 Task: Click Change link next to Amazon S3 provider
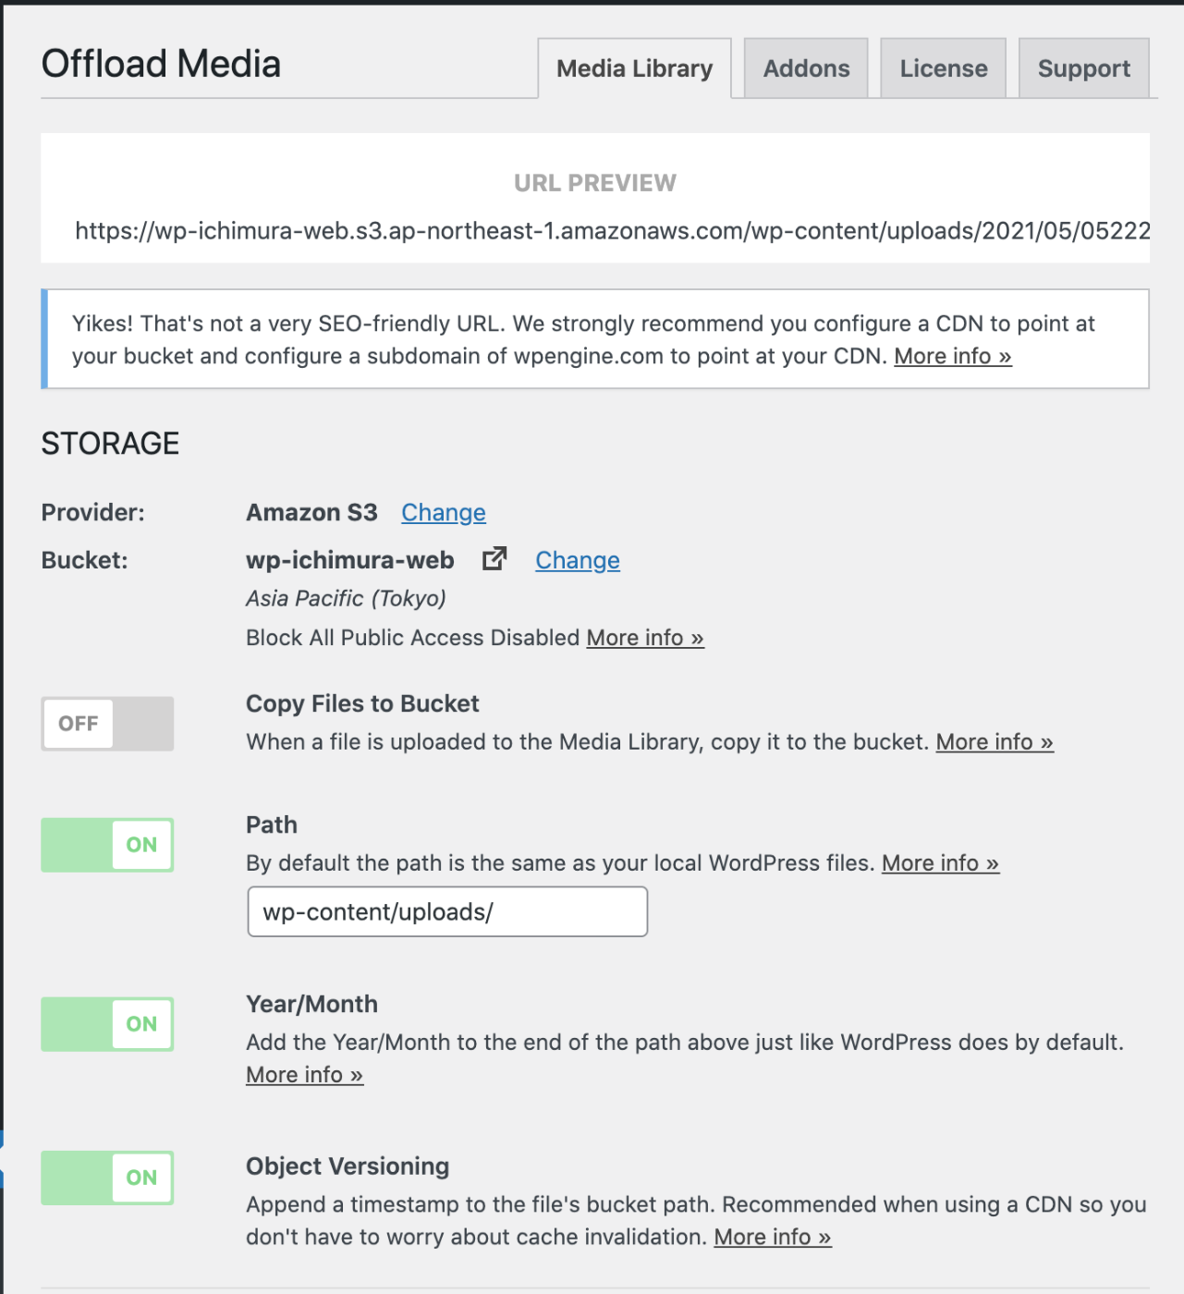pos(443,513)
